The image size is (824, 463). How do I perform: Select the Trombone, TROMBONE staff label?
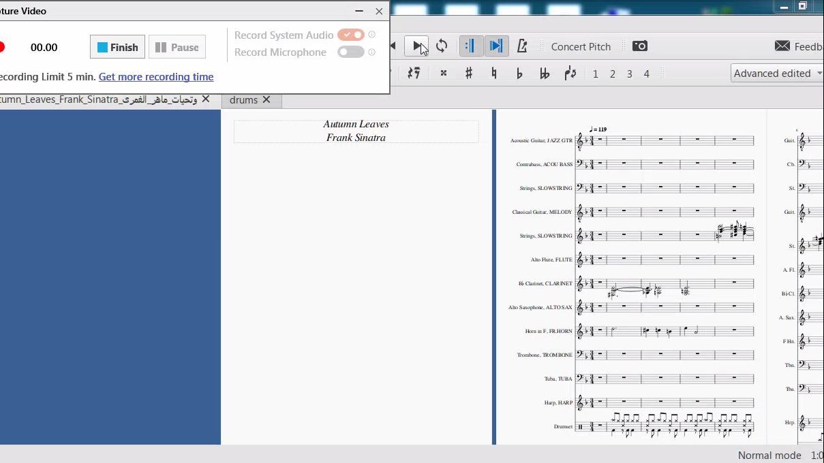545,355
